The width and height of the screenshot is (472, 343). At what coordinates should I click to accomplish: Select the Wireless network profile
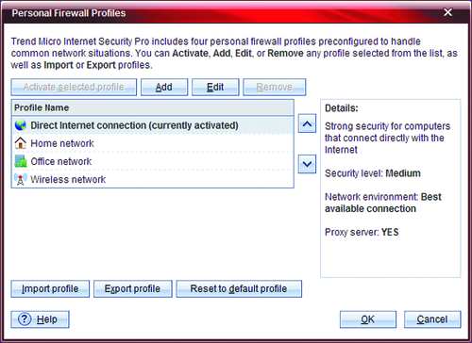pyautogui.click(x=153, y=179)
